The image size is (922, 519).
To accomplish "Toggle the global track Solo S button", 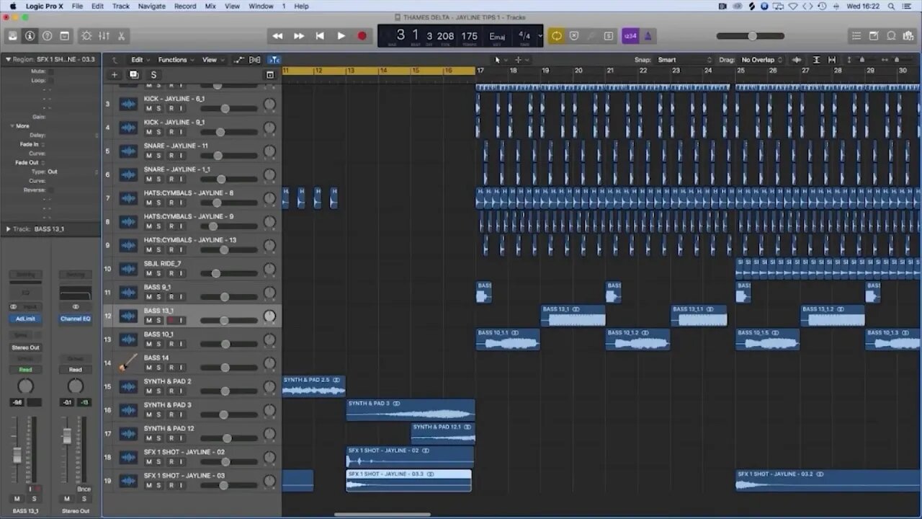I will (x=153, y=75).
